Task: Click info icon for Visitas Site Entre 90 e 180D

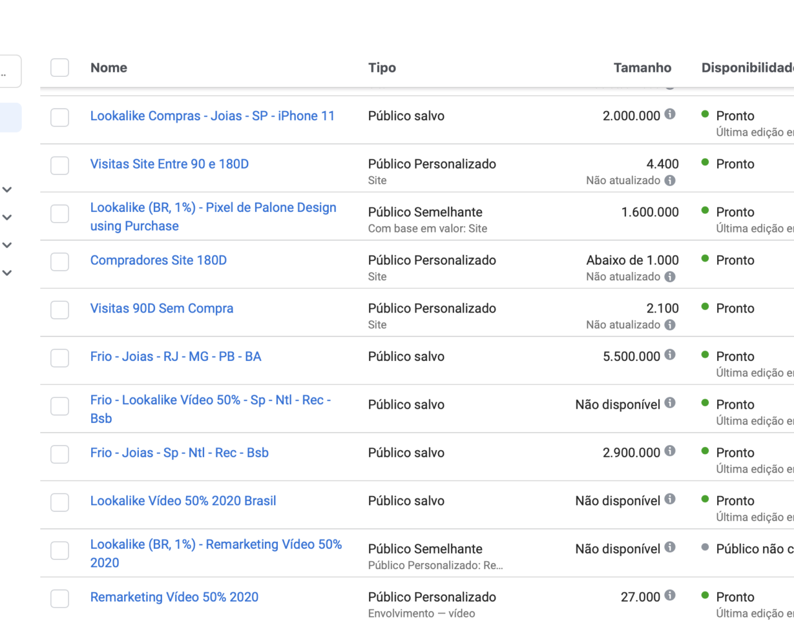Action: pyautogui.click(x=670, y=180)
